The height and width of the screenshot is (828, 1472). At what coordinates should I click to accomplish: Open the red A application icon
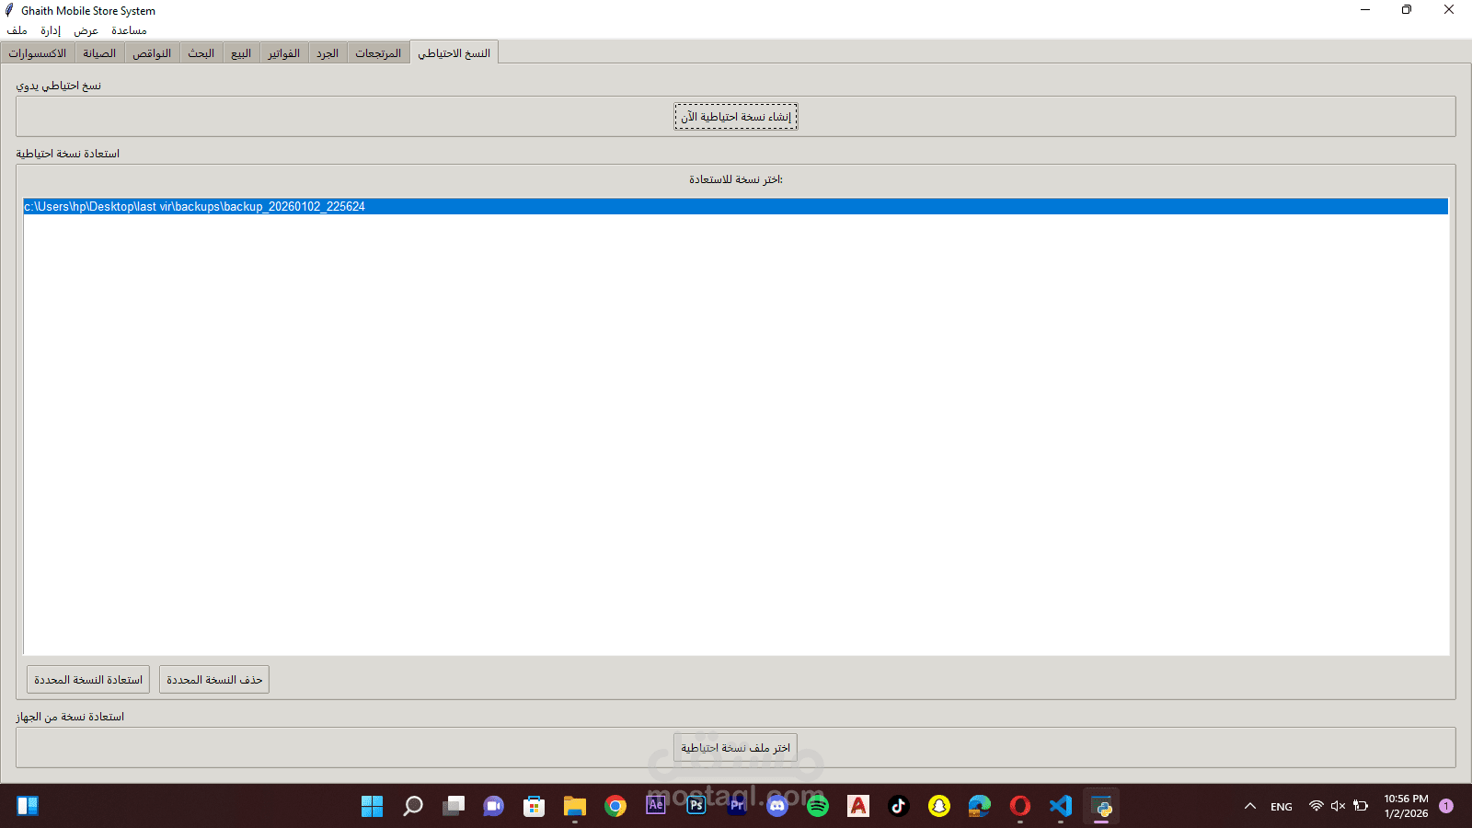click(858, 807)
